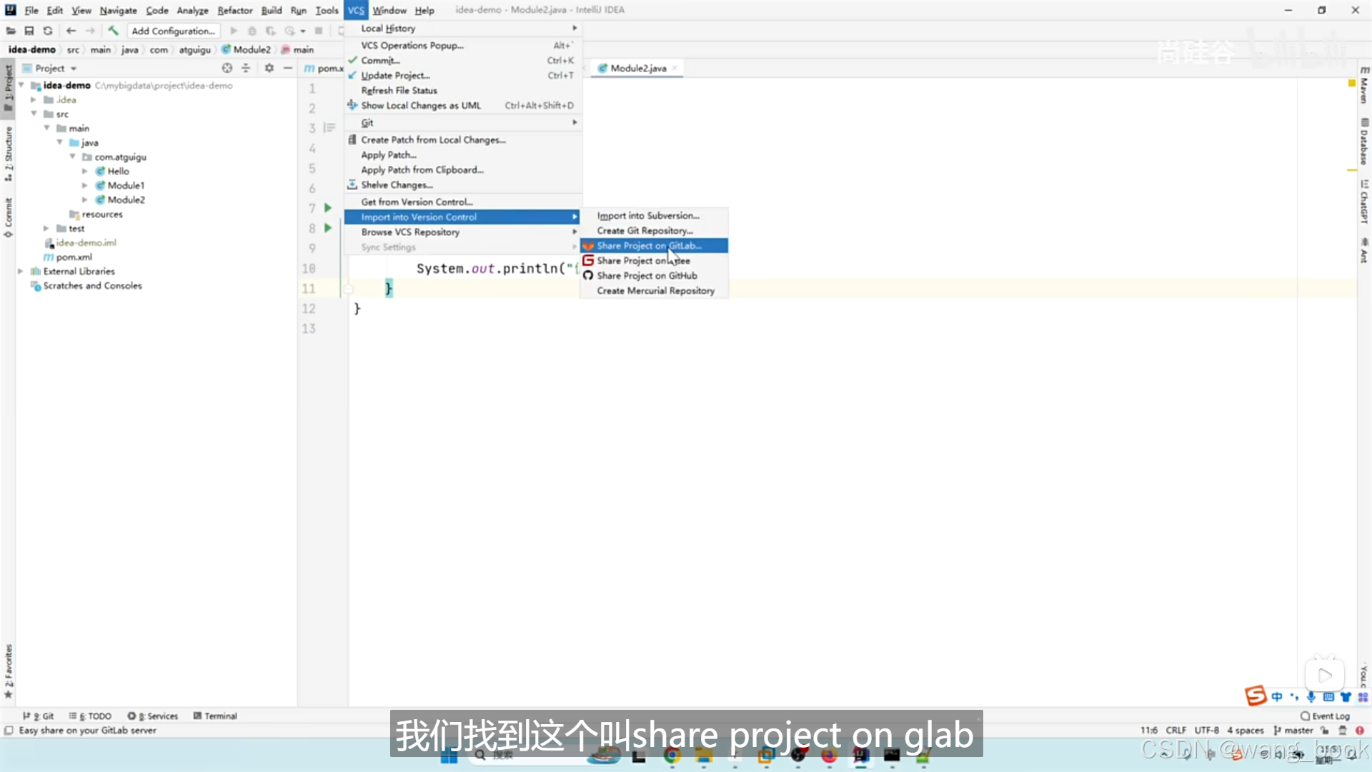Click the Sogou input method S logo
This screenshot has width=1372, height=772.
pos(1256,696)
